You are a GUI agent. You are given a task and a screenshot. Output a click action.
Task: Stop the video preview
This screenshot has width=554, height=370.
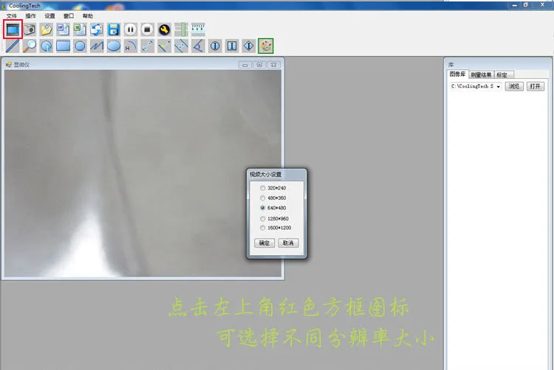(147, 29)
